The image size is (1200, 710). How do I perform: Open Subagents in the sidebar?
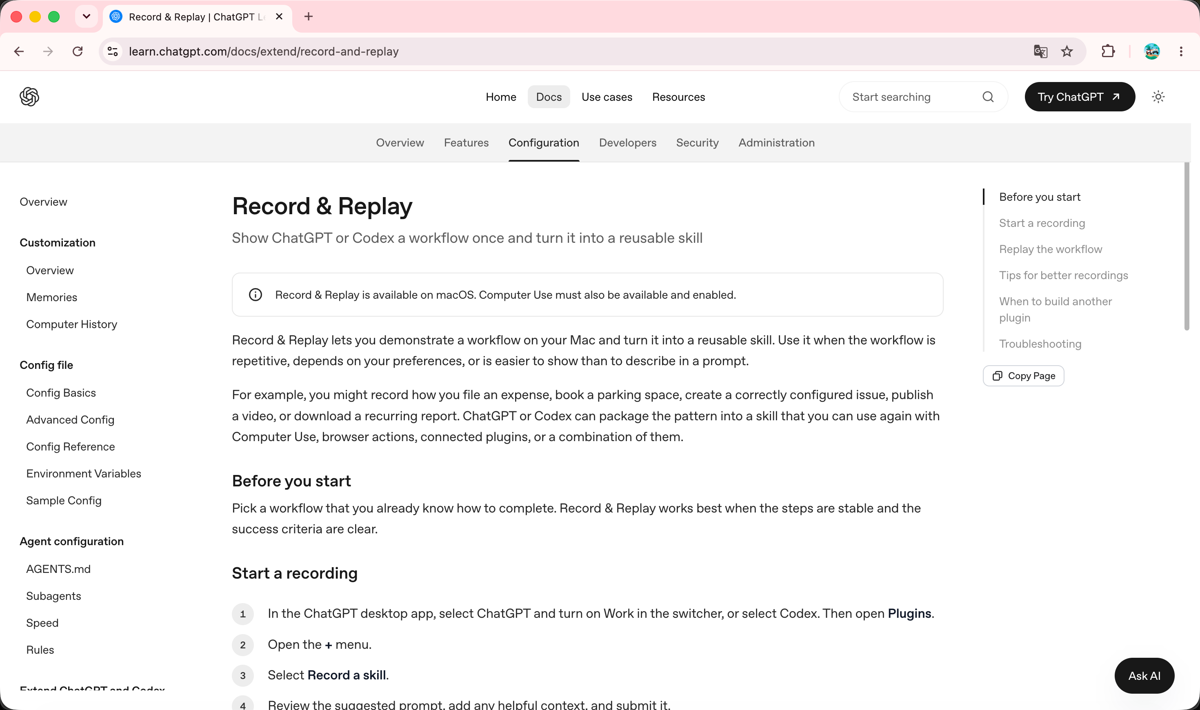(53, 596)
